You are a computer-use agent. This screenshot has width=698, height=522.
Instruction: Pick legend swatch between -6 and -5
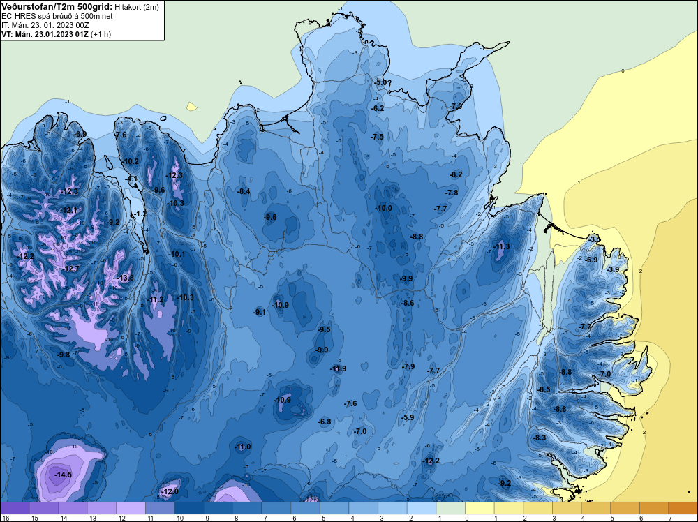click(305, 508)
